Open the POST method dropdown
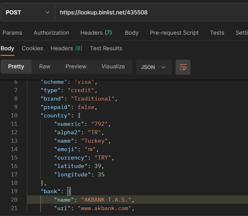 coord(28,12)
